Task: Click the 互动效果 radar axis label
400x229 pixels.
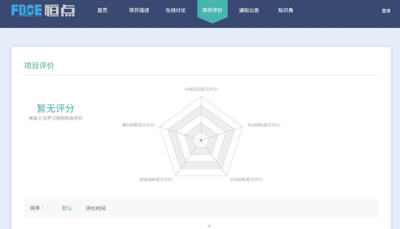Action: pos(246,179)
